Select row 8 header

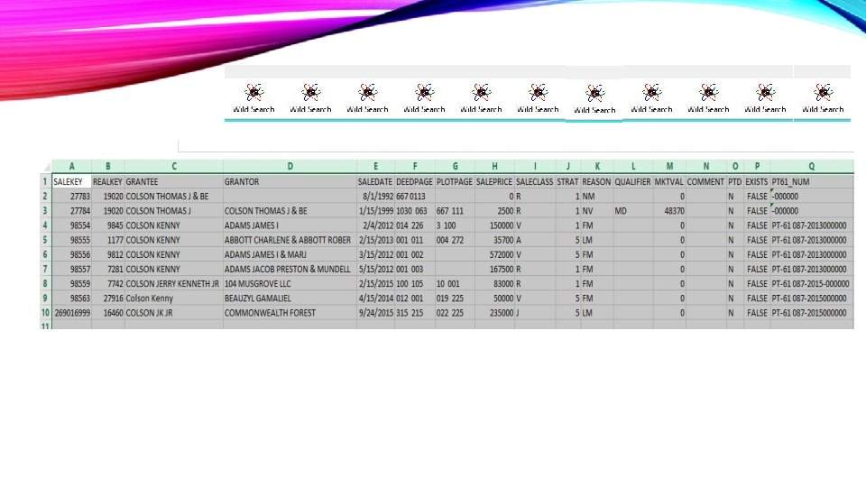(45, 284)
